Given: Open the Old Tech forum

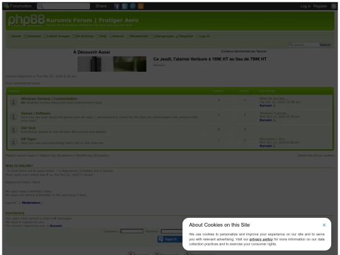Looking at the screenshot, I should point(28,128).
